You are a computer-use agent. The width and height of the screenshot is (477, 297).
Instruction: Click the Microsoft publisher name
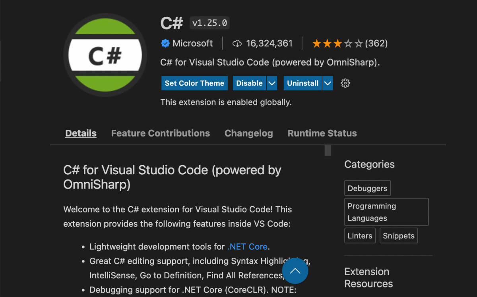click(193, 43)
